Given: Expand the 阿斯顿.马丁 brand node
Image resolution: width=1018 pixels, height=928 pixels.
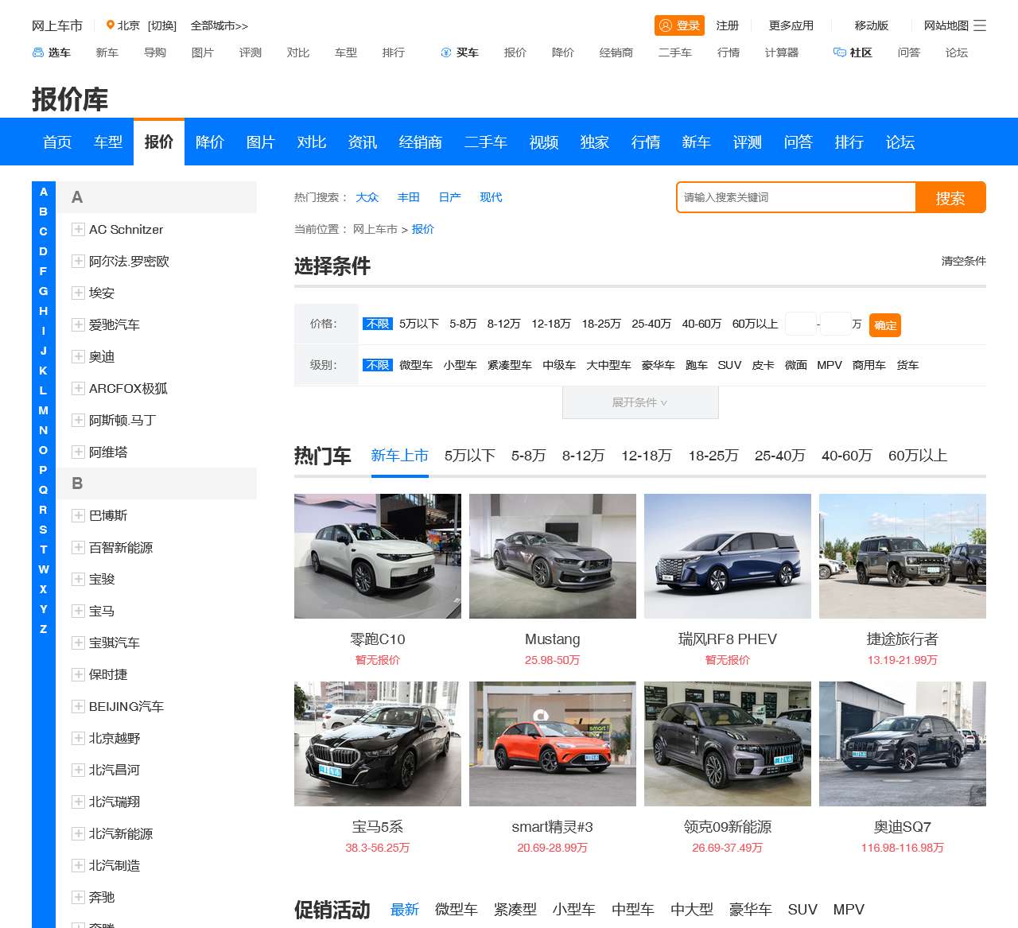Looking at the screenshot, I should coord(78,420).
